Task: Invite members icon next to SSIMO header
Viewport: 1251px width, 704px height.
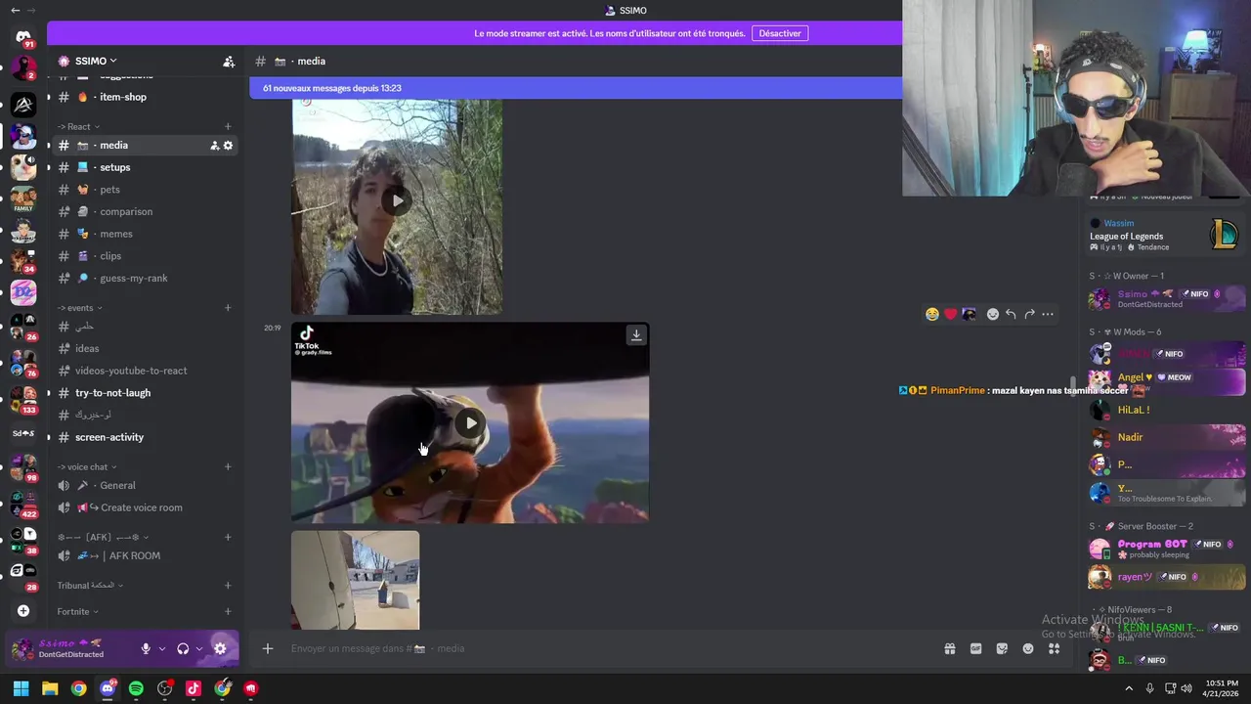Action: (229, 62)
